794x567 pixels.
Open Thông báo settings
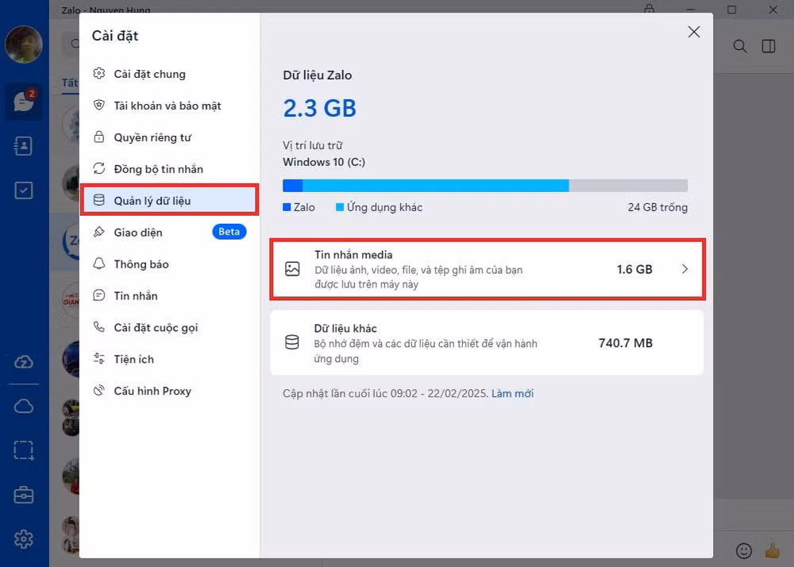169,264
